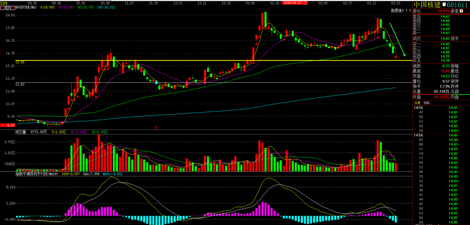
Task: Click the 09.16 date axis label
Action: coord(32,3)
